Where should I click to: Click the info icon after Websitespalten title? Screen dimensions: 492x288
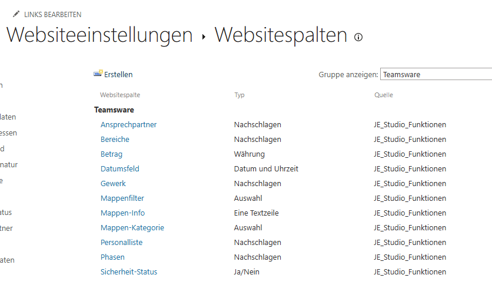point(358,37)
